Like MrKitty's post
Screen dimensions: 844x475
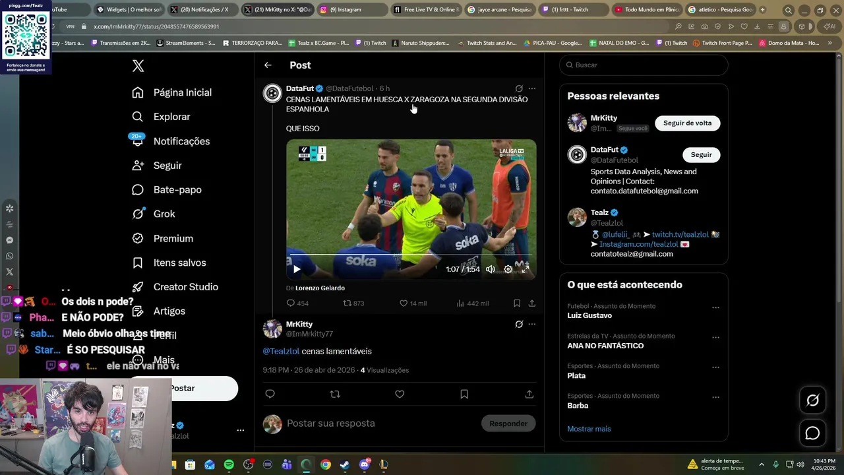coord(400,394)
